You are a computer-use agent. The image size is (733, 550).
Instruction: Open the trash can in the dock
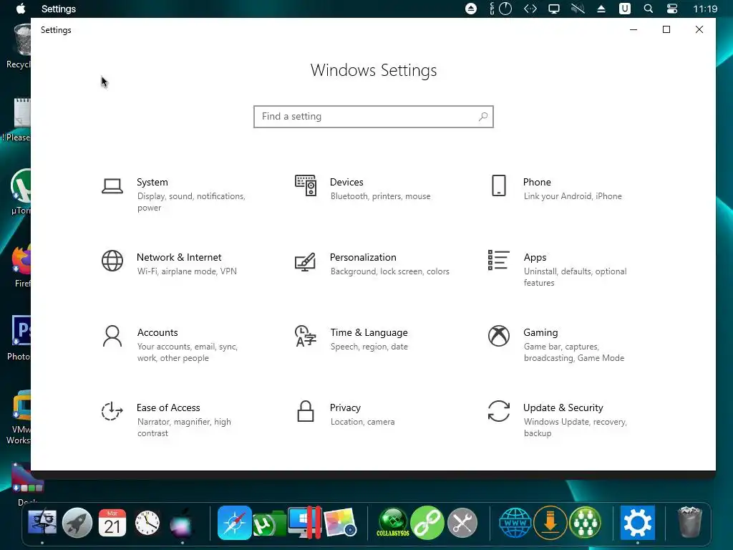coord(690,522)
